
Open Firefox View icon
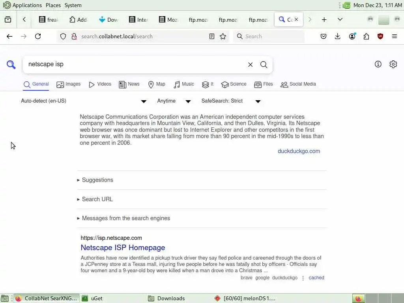8,20
